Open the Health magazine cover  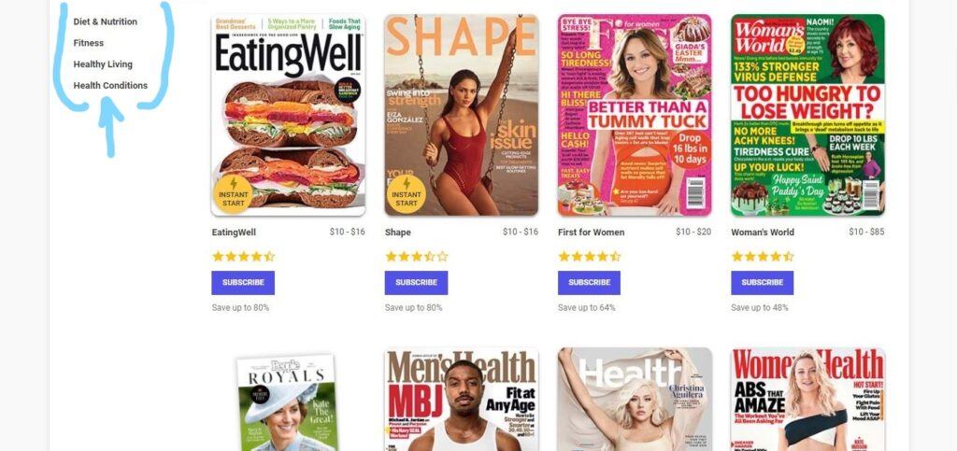[635, 400]
